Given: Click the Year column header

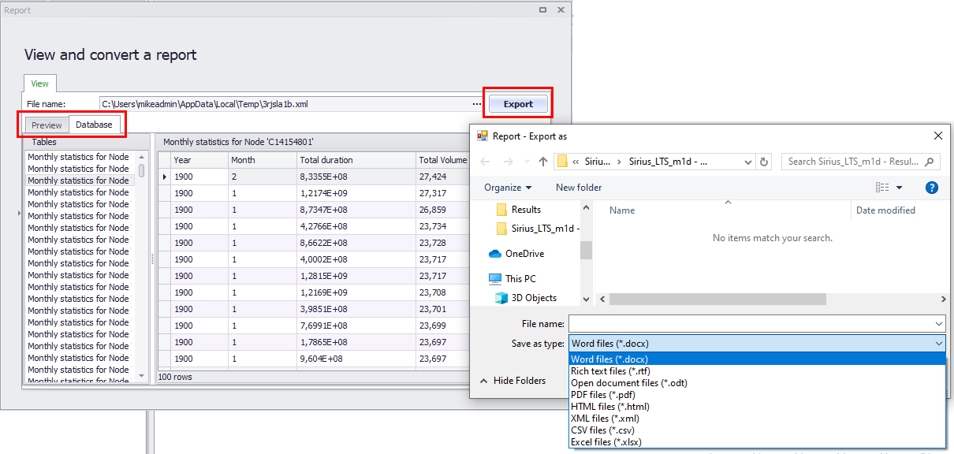Looking at the screenshot, I should 199,160.
